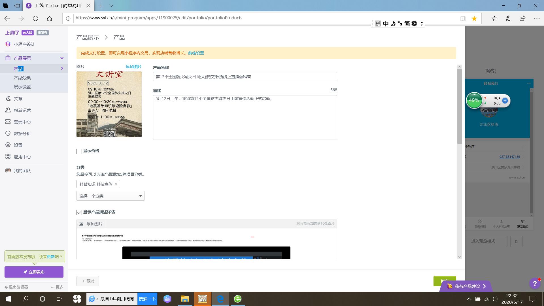Screen dimensions: 544x306
Task: Open a new browser tab
Action: pos(100,6)
